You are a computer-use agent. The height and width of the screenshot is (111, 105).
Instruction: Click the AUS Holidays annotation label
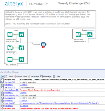pyautogui.click(x=12, y=64)
